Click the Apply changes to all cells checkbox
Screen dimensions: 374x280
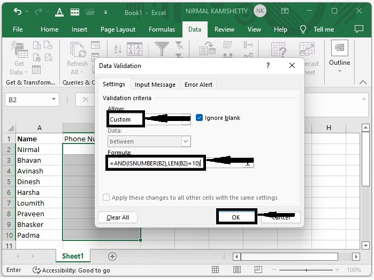(106, 198)
